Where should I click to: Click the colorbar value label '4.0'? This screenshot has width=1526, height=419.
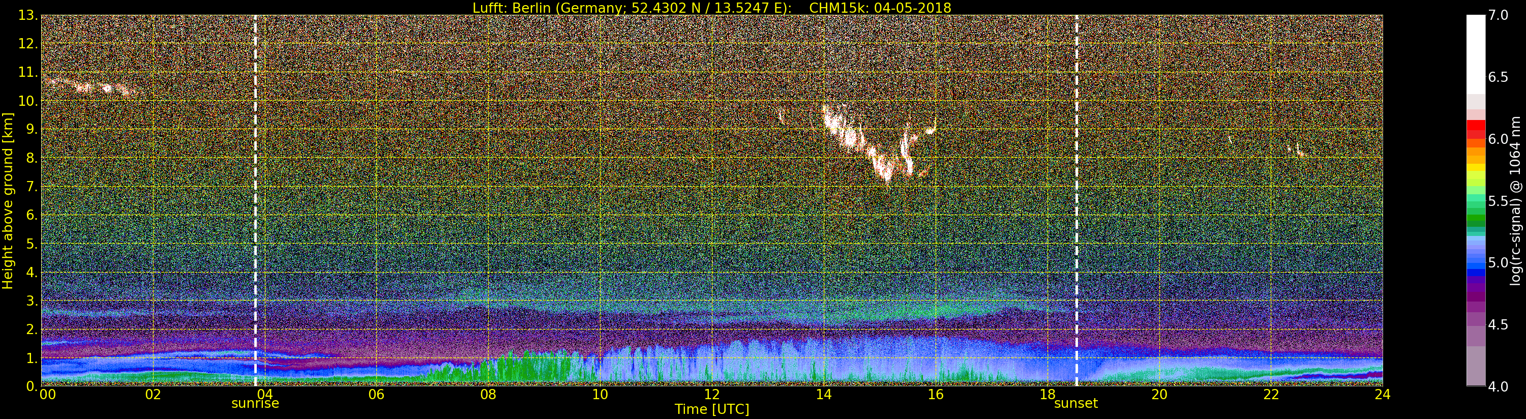tap(1498, 386)
